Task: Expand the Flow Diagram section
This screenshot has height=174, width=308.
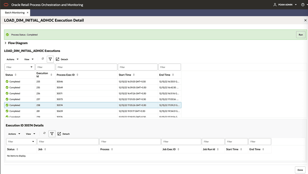Action: coord(5,43)
